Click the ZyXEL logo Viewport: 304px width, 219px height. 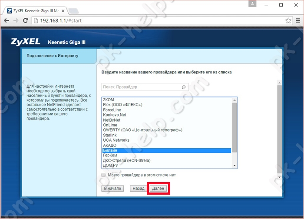coord(25,42)
